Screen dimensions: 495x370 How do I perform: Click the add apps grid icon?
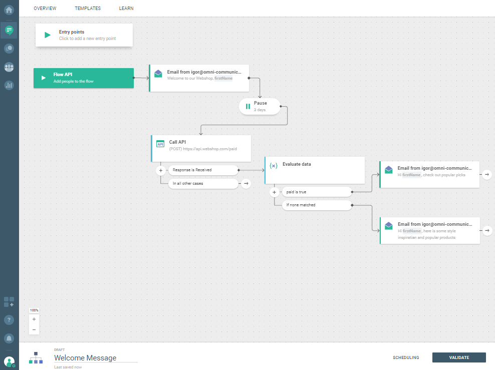tap(9, 301)
